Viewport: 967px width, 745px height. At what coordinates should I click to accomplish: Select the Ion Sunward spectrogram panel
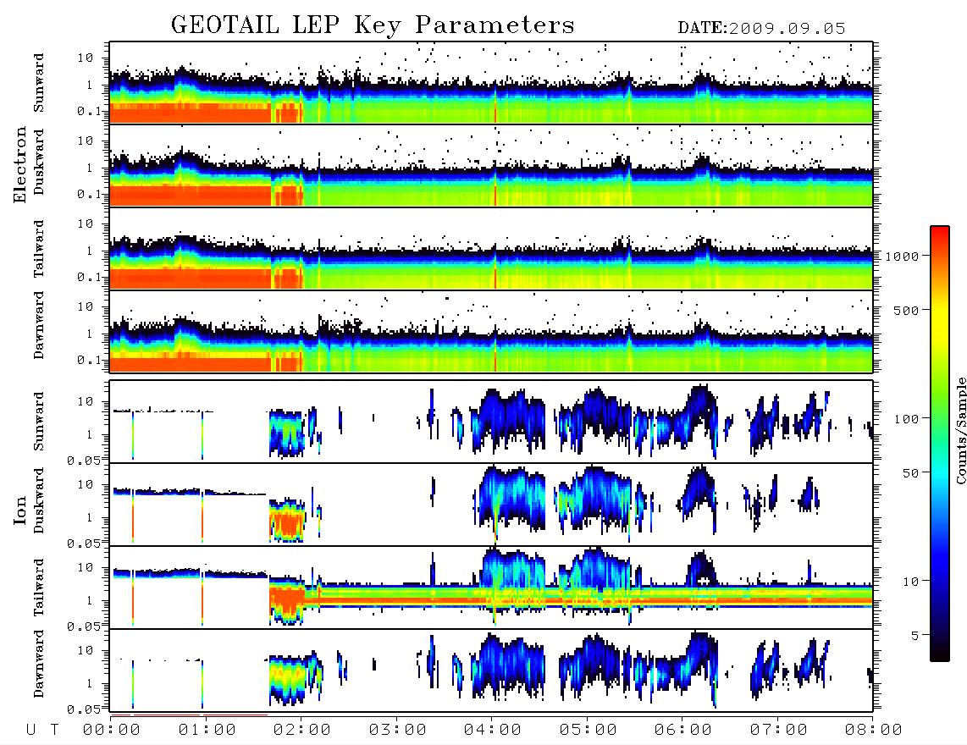[491, 422]
